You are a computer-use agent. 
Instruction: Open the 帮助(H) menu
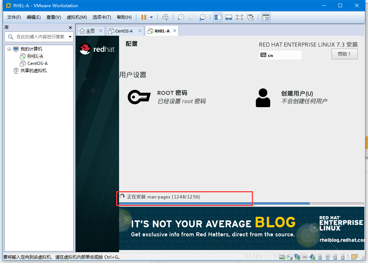tap(124, 17)
